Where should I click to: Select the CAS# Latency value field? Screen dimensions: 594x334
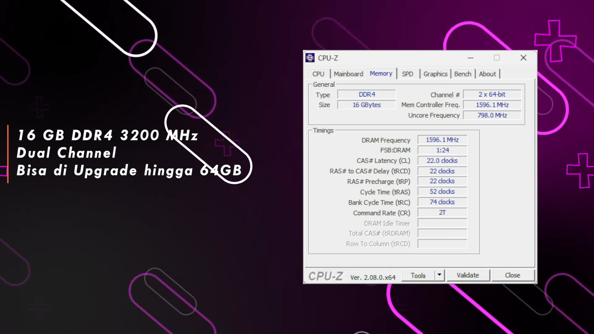click(442, 161)
